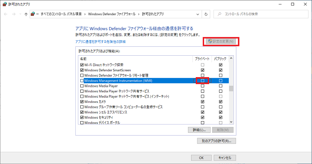Viewport: 312px width, 164px height.
Task: Open 詳細(L)... details button
Action: (199, 130)
